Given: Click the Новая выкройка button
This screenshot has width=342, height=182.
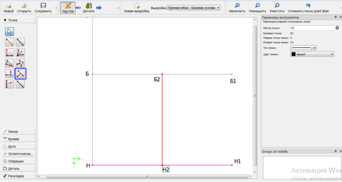Looking at the screenshot, I should (137, 8).
